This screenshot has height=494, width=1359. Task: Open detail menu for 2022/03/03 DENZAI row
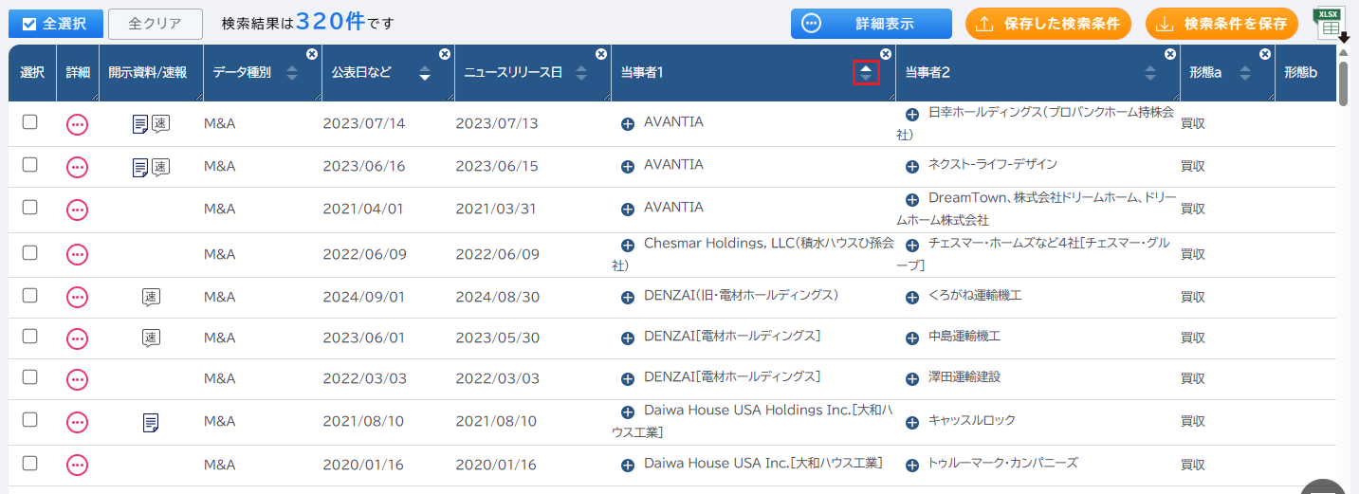(78, 379)
